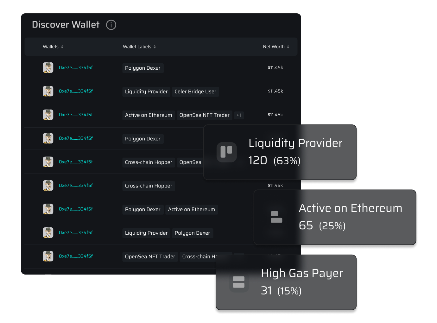Click the Cross-chain Hopper tag in sixth row
The height and width of the screenshot is (323, 437).
tap(149, 186)
